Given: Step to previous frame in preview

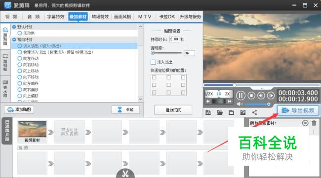Looking at the screenshot, I should [x=261, y=96].
